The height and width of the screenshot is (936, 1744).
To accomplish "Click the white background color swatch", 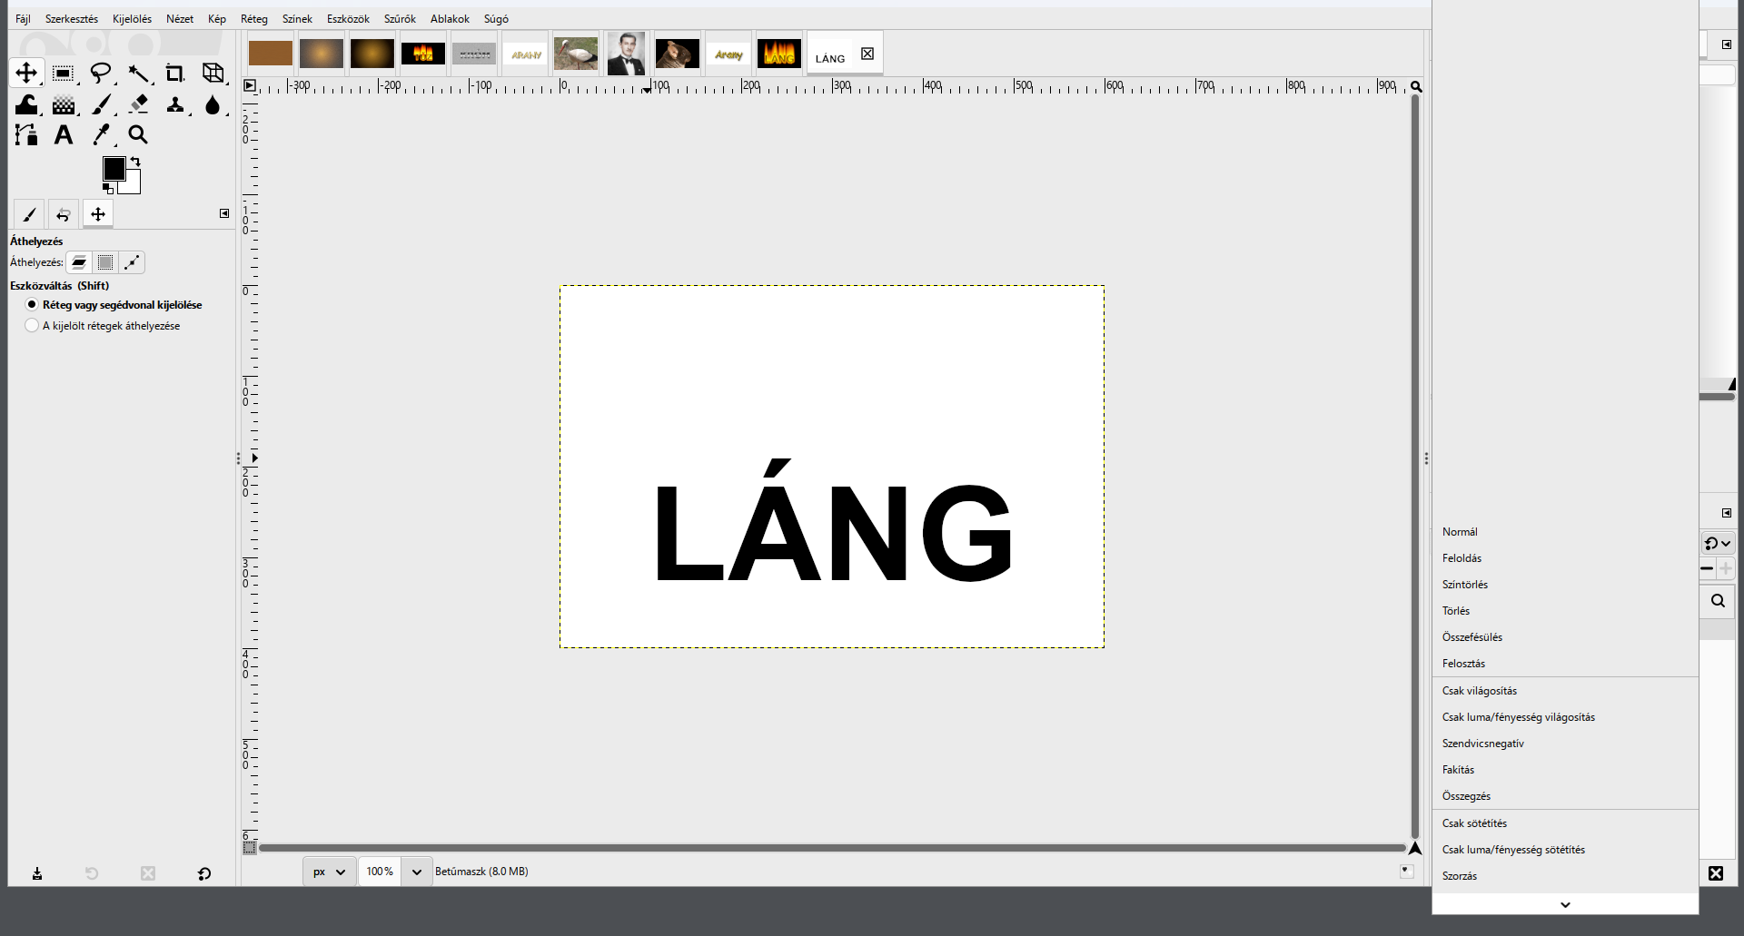I will click(x=133, y=185).
